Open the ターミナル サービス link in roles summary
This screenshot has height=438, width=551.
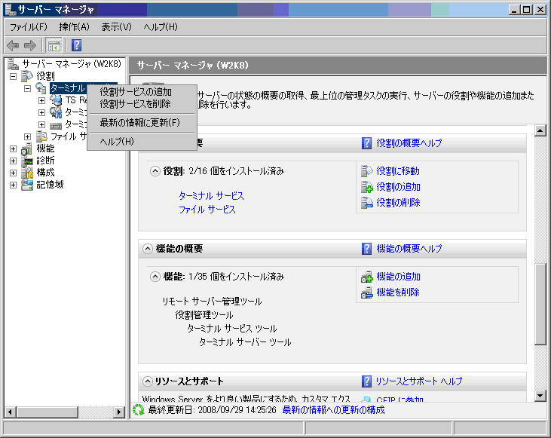(211, 196)
